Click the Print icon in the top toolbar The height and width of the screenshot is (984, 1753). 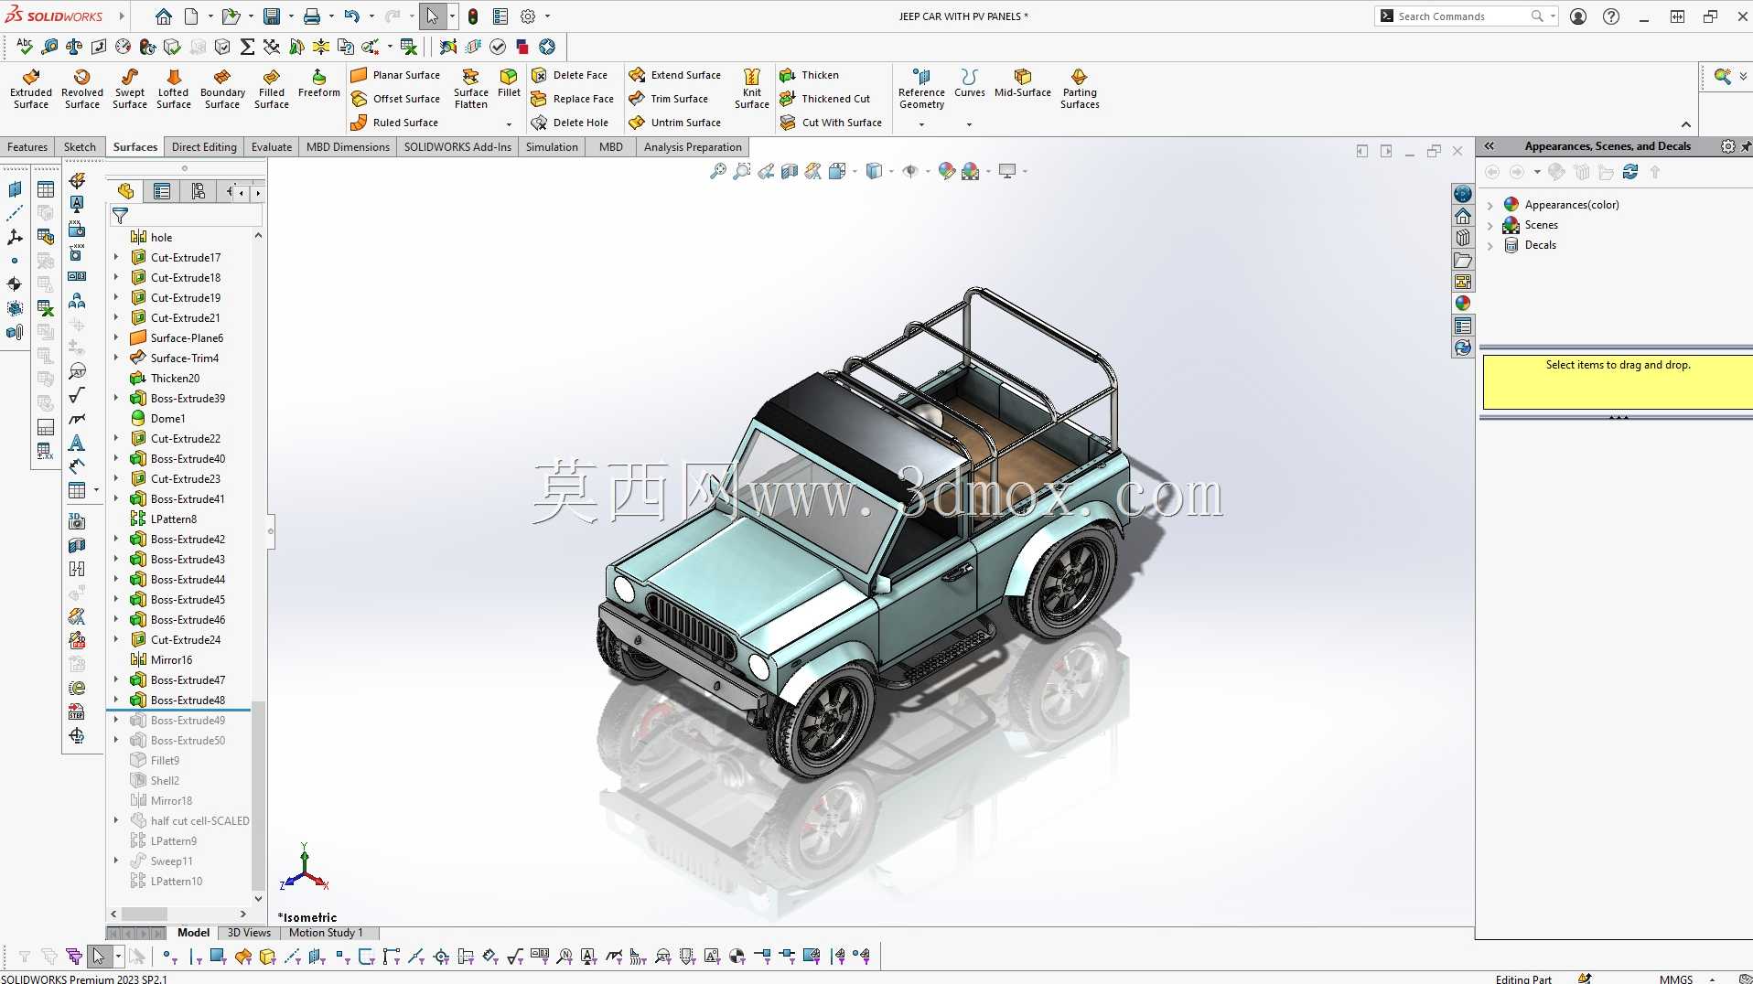(312, 16)
